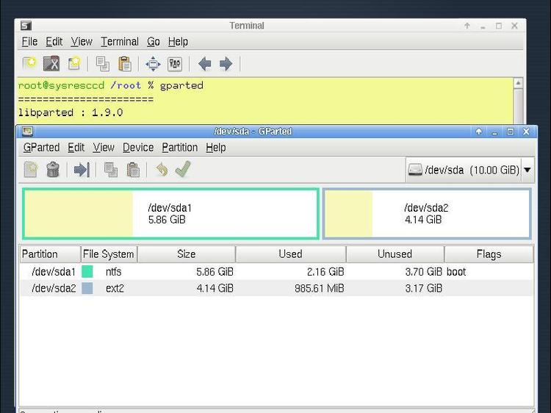Viewport: 551px width, 413px height.
Task: Open Terminal menu in Terminal window
Action: pyautogui.click(x=120, y=41)
